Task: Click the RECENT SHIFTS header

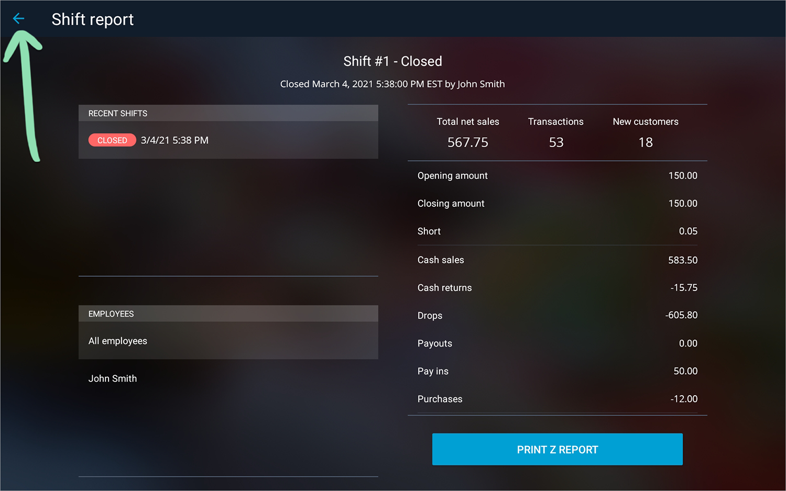Action: pos(228,113)
